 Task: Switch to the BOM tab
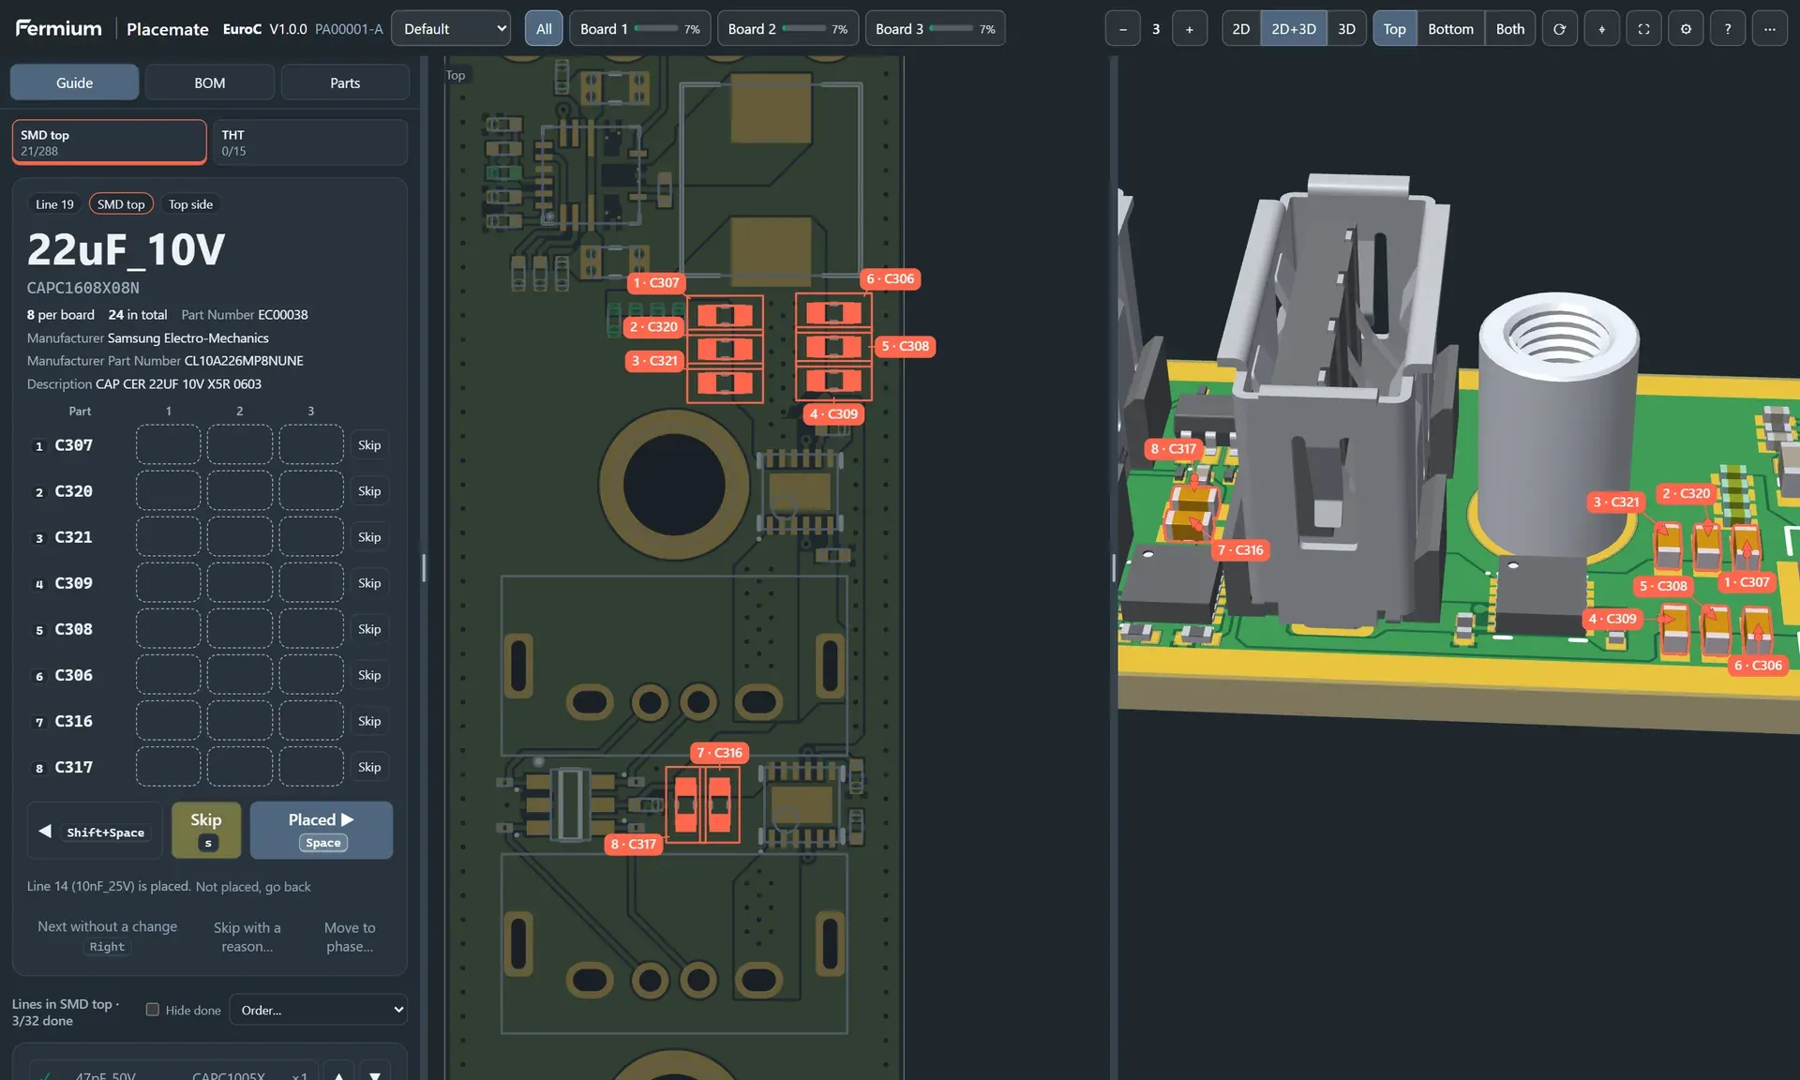click(210, 82)
